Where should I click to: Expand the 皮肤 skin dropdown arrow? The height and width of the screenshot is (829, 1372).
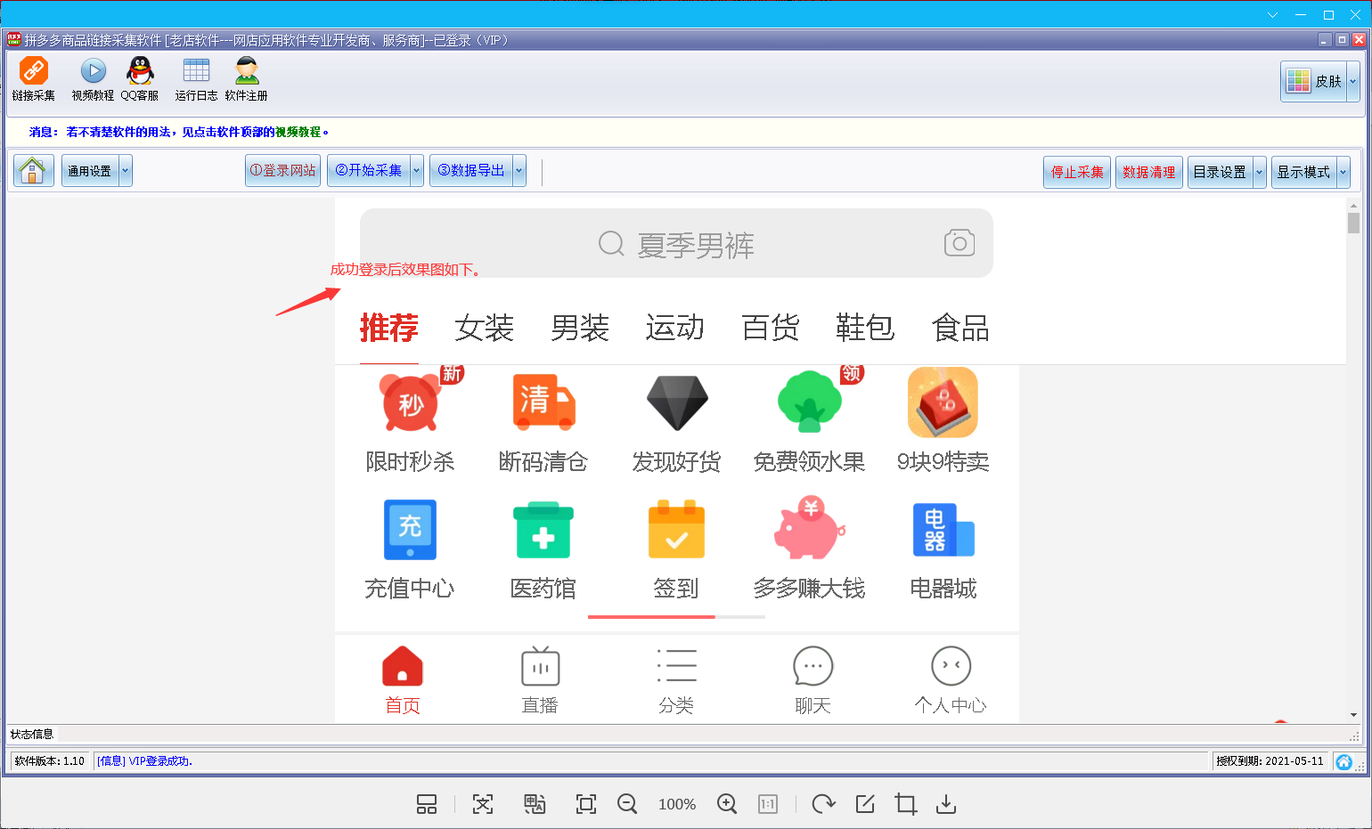point(1353,81)
